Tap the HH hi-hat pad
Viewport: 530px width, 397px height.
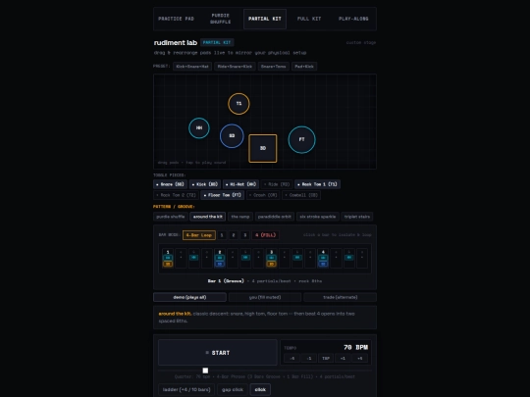point(199,128)
